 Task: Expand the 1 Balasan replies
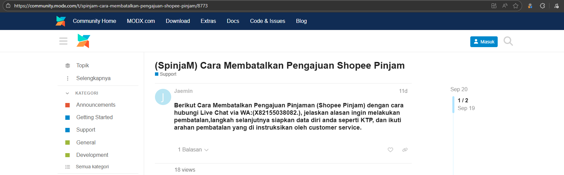click(193, 150)
